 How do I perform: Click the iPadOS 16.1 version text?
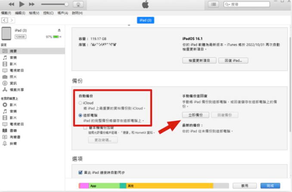[193, 39]
